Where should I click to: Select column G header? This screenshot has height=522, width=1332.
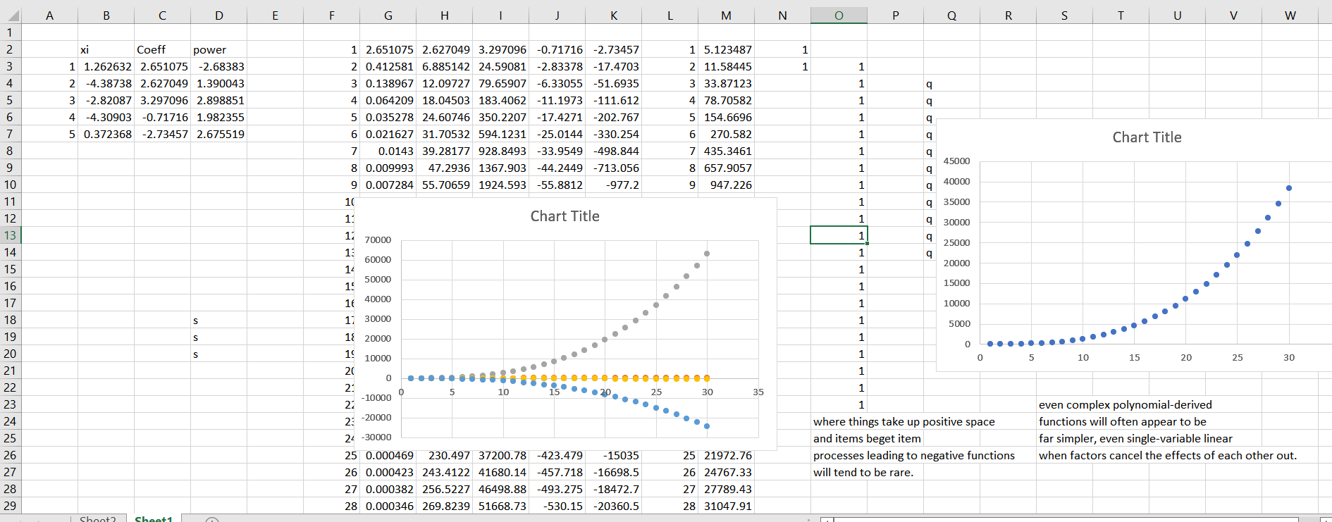[x=388, y=15]
